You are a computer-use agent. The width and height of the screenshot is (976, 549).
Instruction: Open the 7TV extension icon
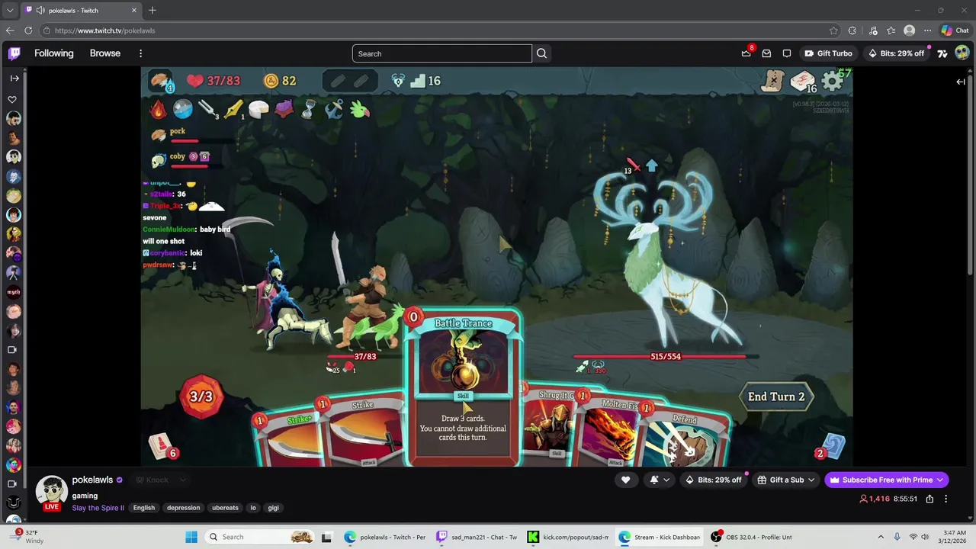[x=942, y=53]
